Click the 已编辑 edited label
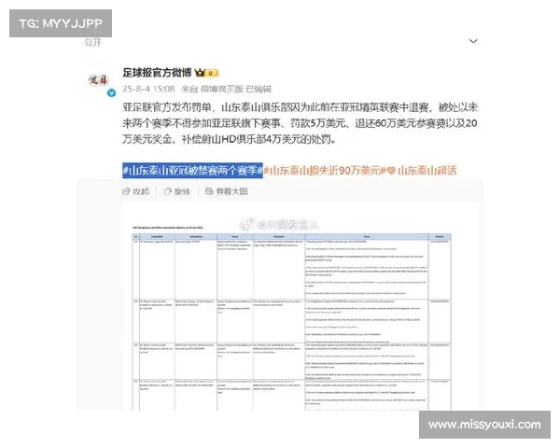 click(x=259, y=89)
